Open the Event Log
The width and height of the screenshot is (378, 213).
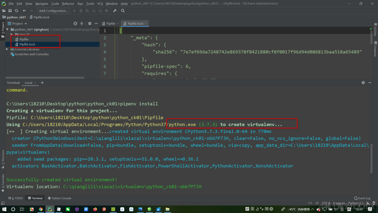pos(362,198)
